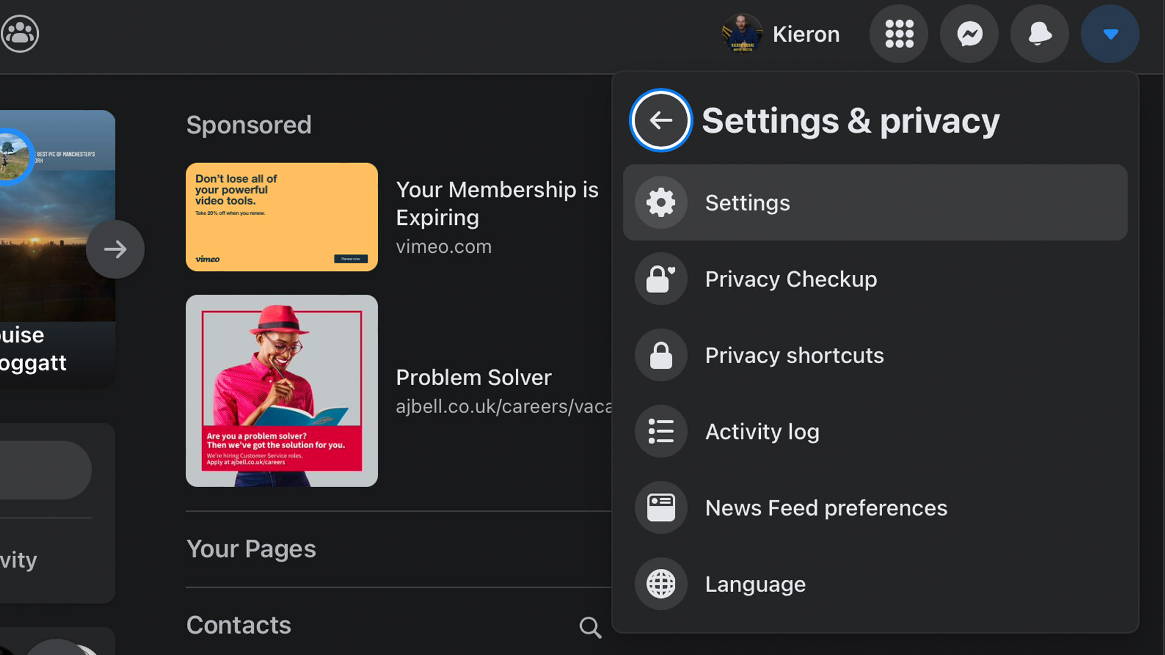Viewport: 1165px width, 655px height.
Task: Open Privacy shortcuts menu entry
Action: coord(875,355)
